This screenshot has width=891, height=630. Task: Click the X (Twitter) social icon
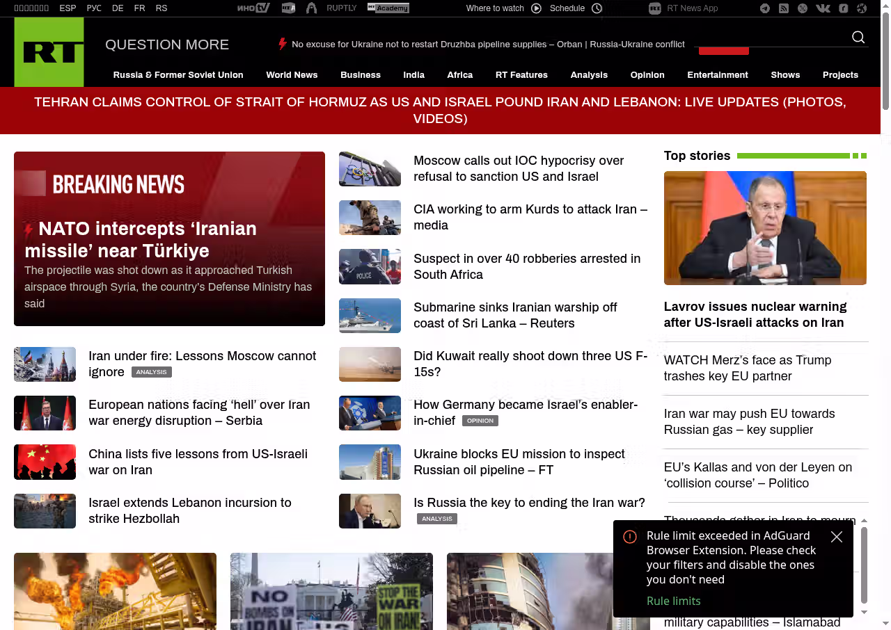[803, 8]
